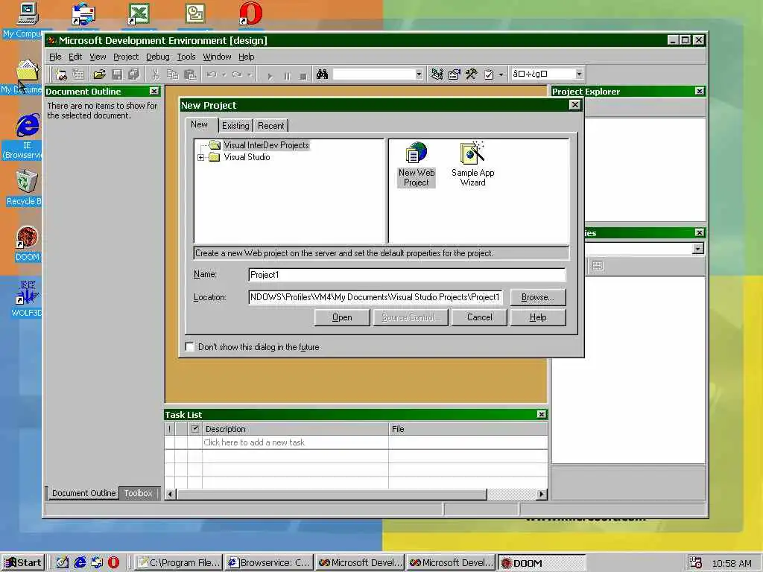Open the Find combo box dropdown arrow
Viewport: 763px width, 572px height.
419,74
